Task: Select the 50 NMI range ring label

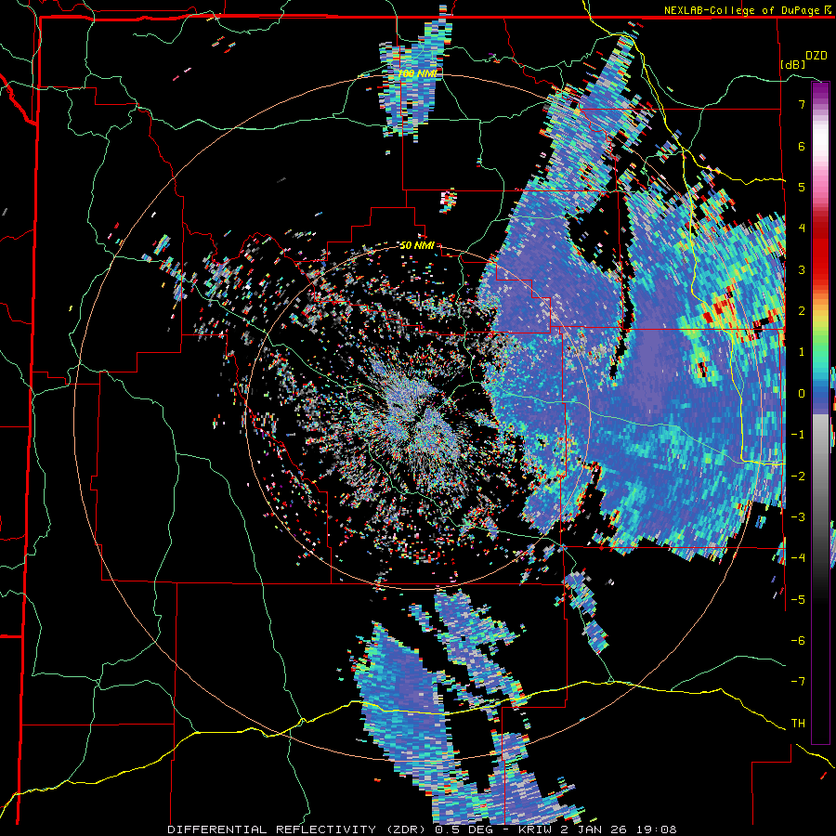Action: (417, 246)
